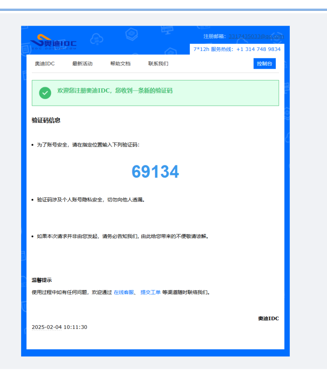This screenshot has height=373, width=327.
Task: Click the hotline number +1 314 748 9834
Action: click(258, 49)
